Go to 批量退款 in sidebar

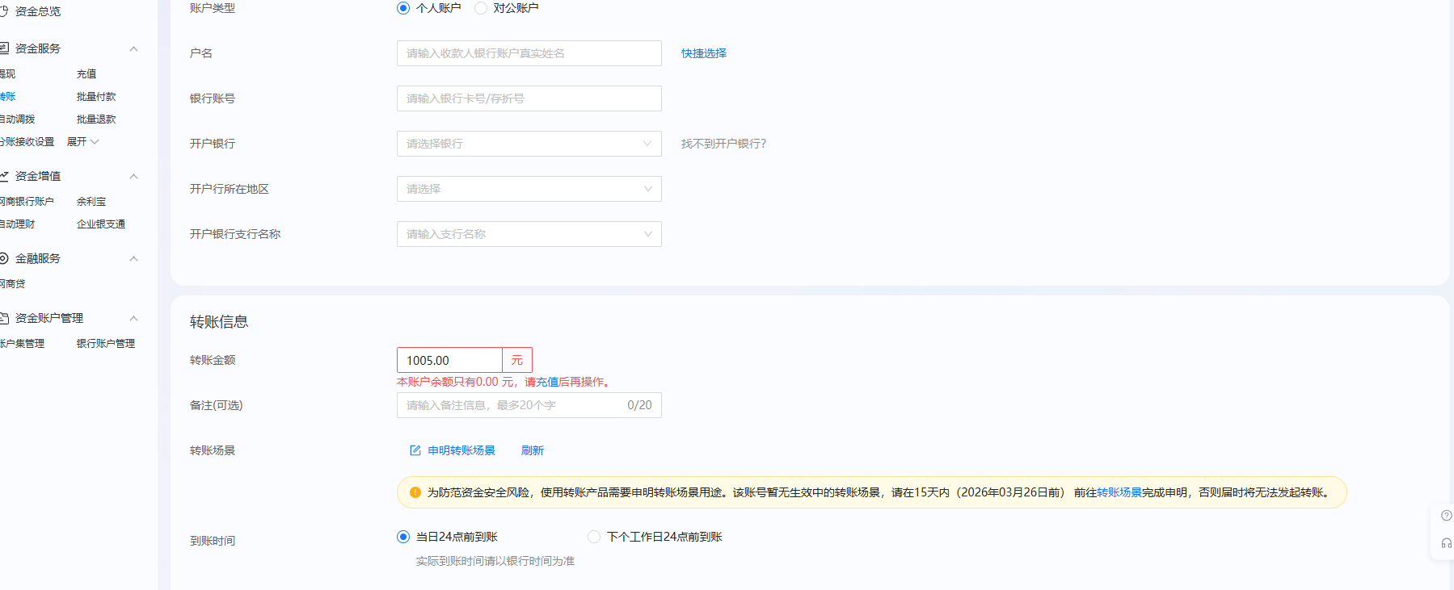pos(96,119)
